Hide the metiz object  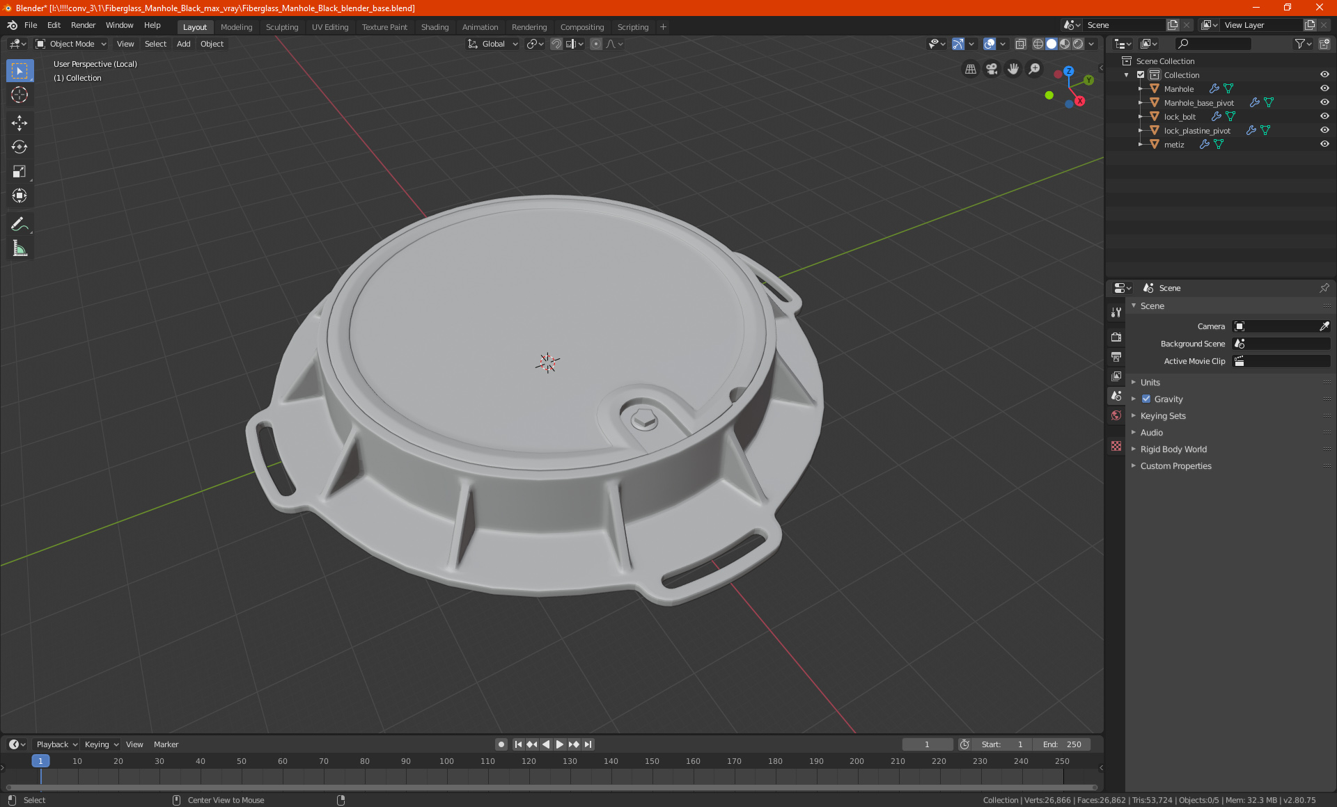coord(1324,144)
